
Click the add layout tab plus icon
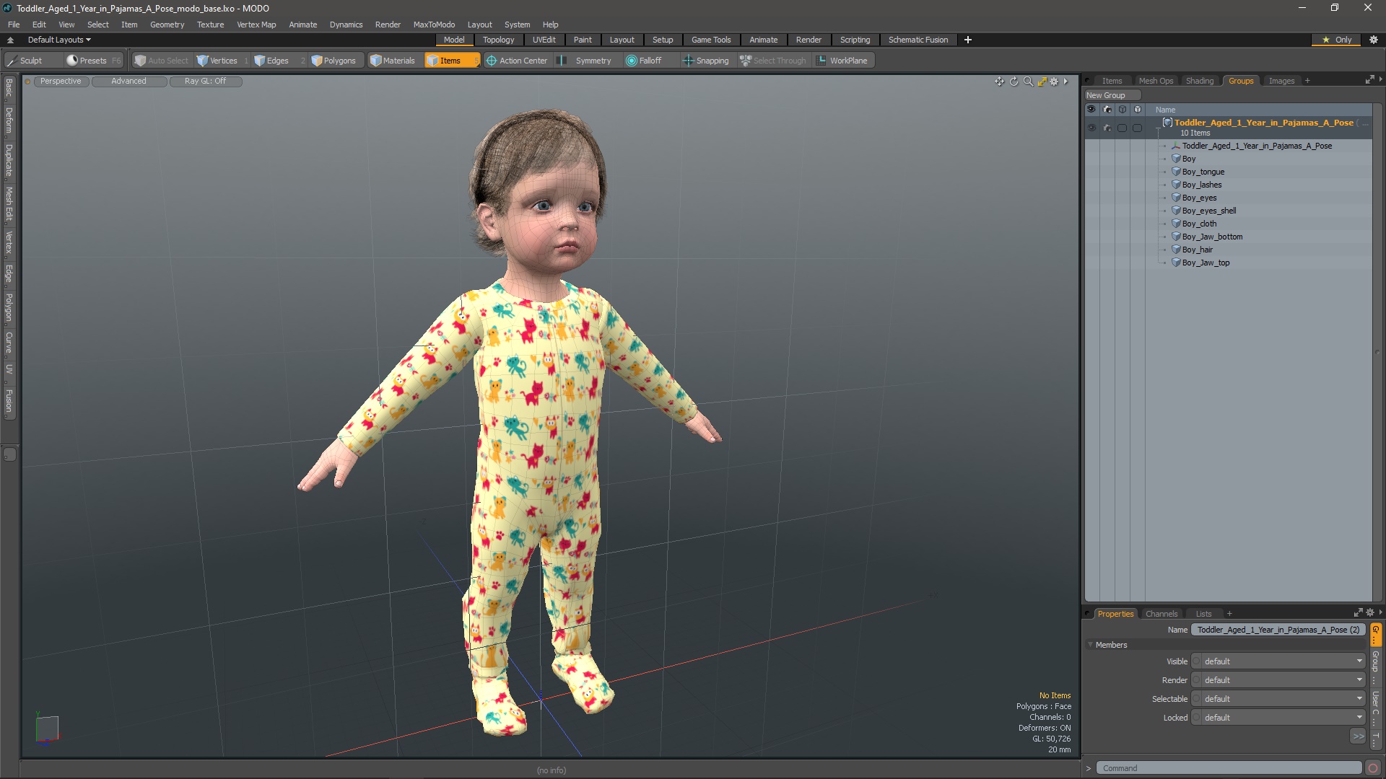pos(968,40)
